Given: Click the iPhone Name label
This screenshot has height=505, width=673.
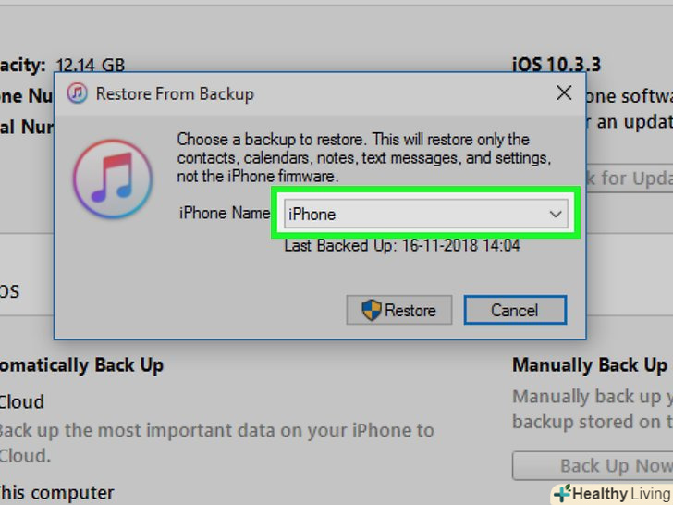Looking at the screenshot, I should [x=225, y=213].
